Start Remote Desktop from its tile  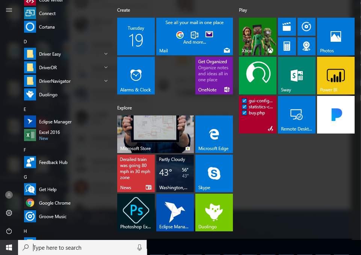point(296,115)
